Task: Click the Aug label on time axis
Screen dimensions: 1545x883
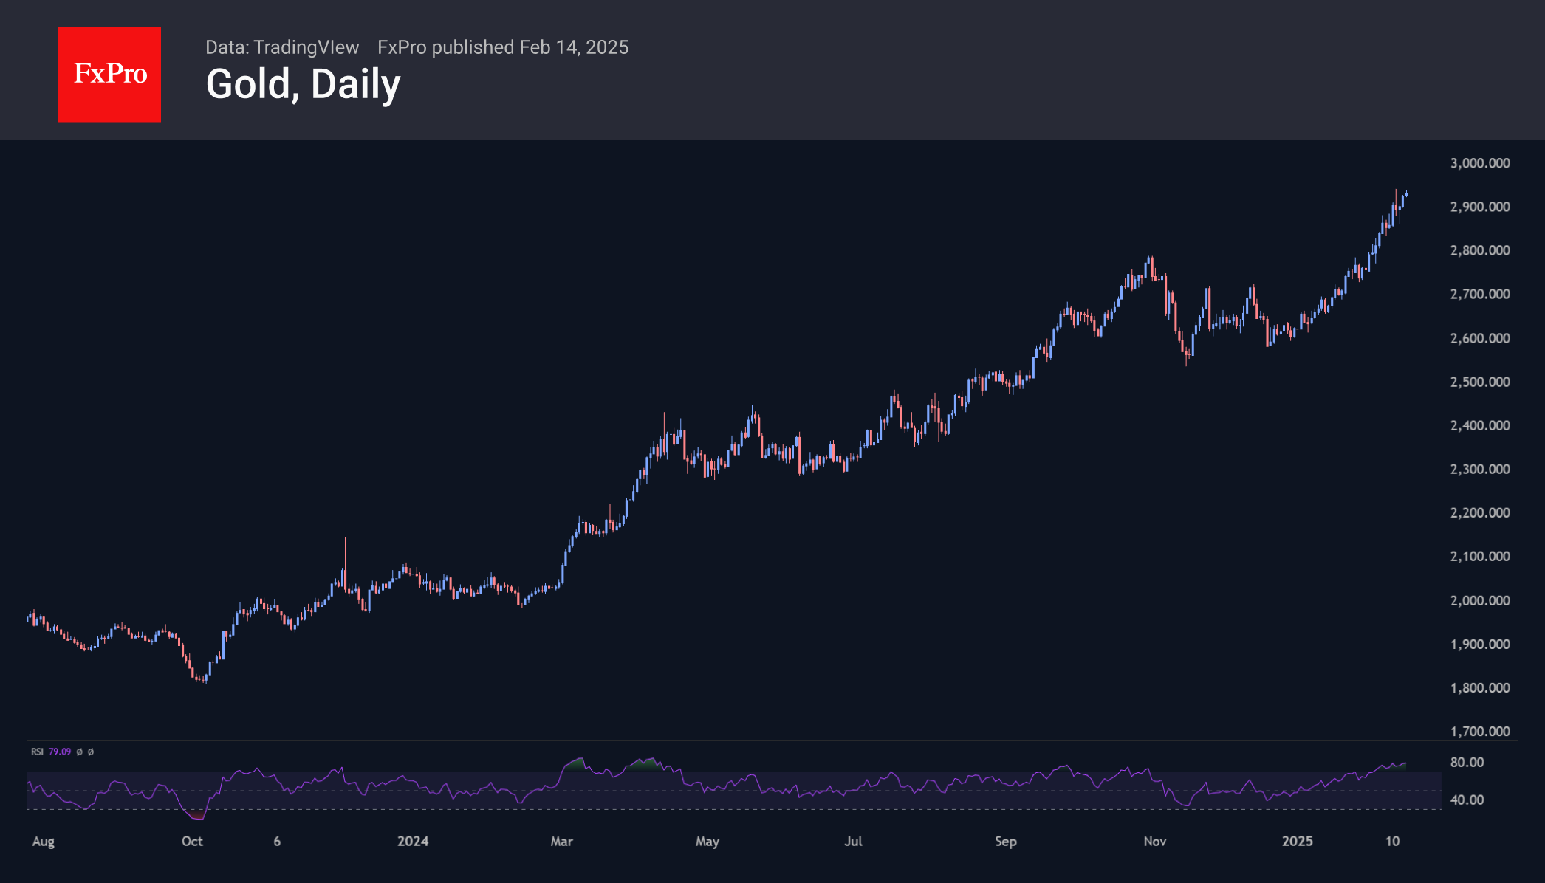Action: 44,841
